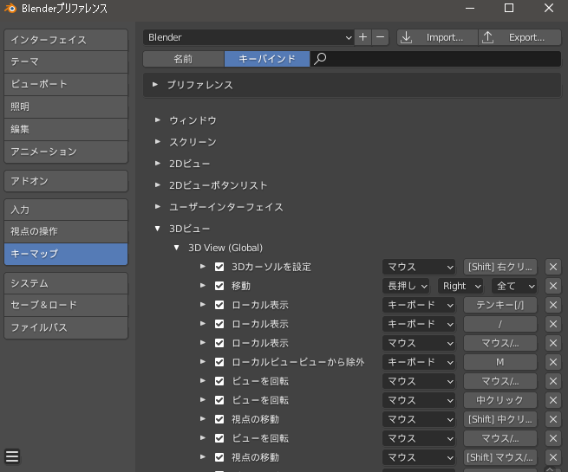Image resolution: width=568 pixels, height=472 pixels.
Task: Change the [Shift] 右クリ... key binding button
Action: click(x=499, y=267)
